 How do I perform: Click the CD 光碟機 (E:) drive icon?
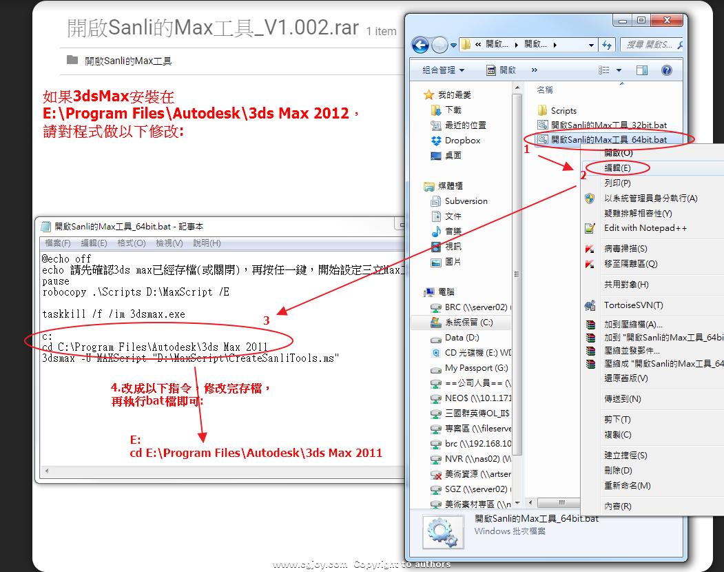(436, 353)
